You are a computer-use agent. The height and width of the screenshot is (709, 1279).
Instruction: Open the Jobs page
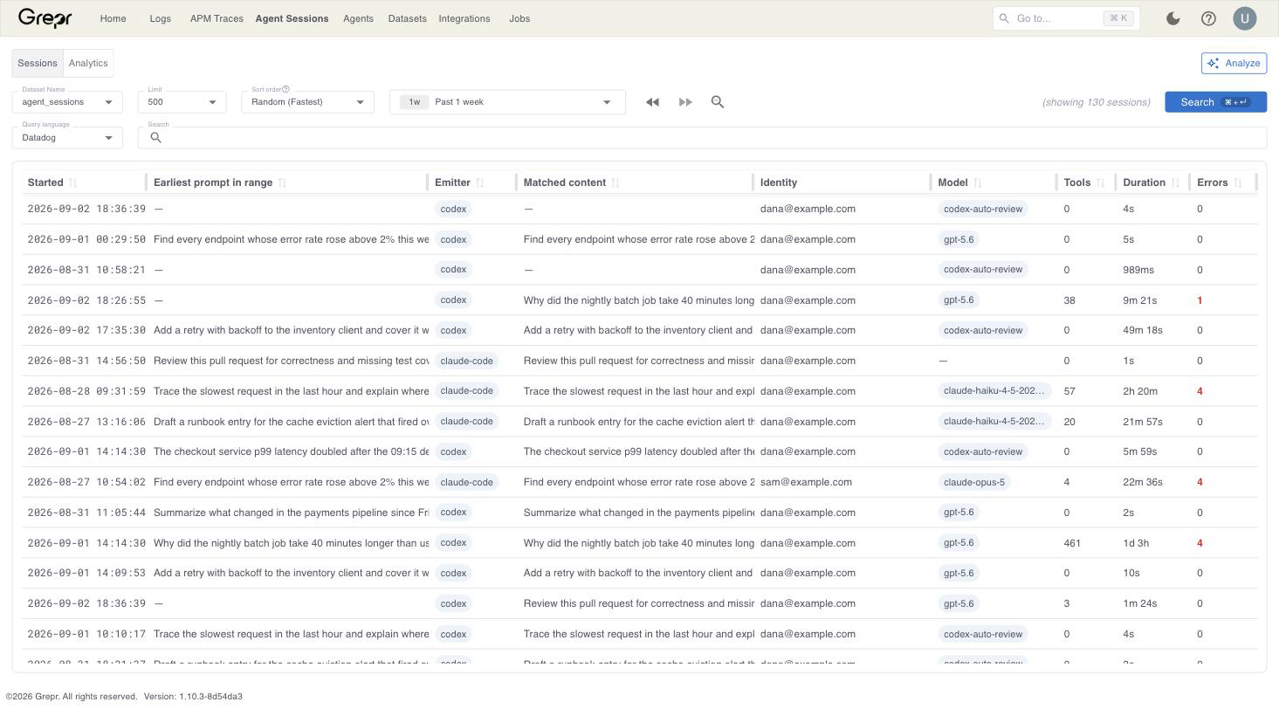coord(519,18)
